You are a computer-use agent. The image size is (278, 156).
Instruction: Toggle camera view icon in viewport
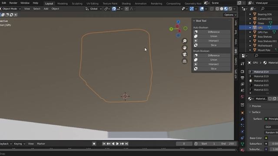point(185,55)
